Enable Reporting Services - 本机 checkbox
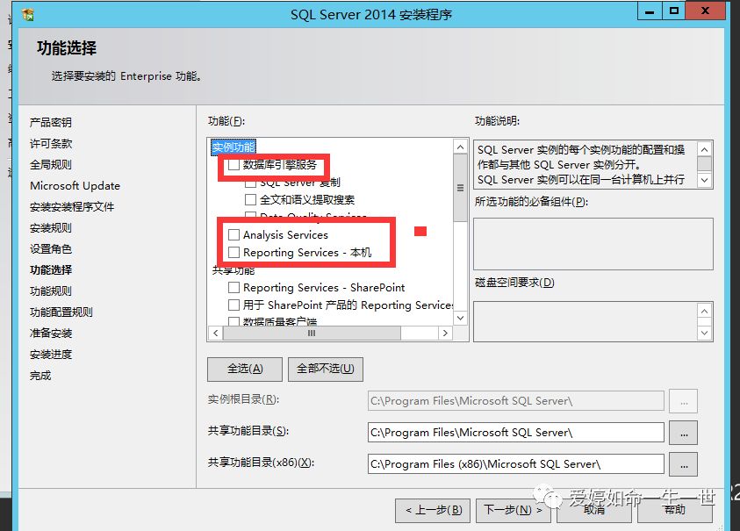This screenshot has width=740, height=531. click(233, 252)
